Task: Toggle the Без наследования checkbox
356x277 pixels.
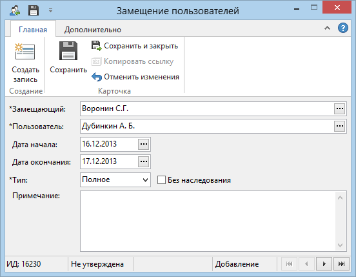Action: click(x=161, y=180)
